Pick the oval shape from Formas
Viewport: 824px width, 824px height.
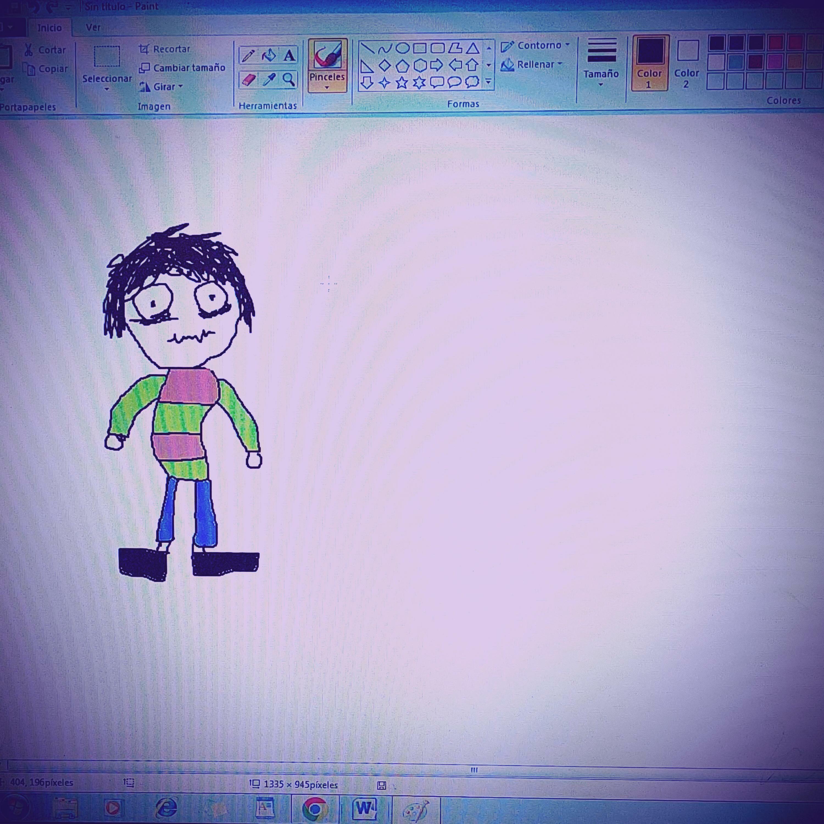402,48
